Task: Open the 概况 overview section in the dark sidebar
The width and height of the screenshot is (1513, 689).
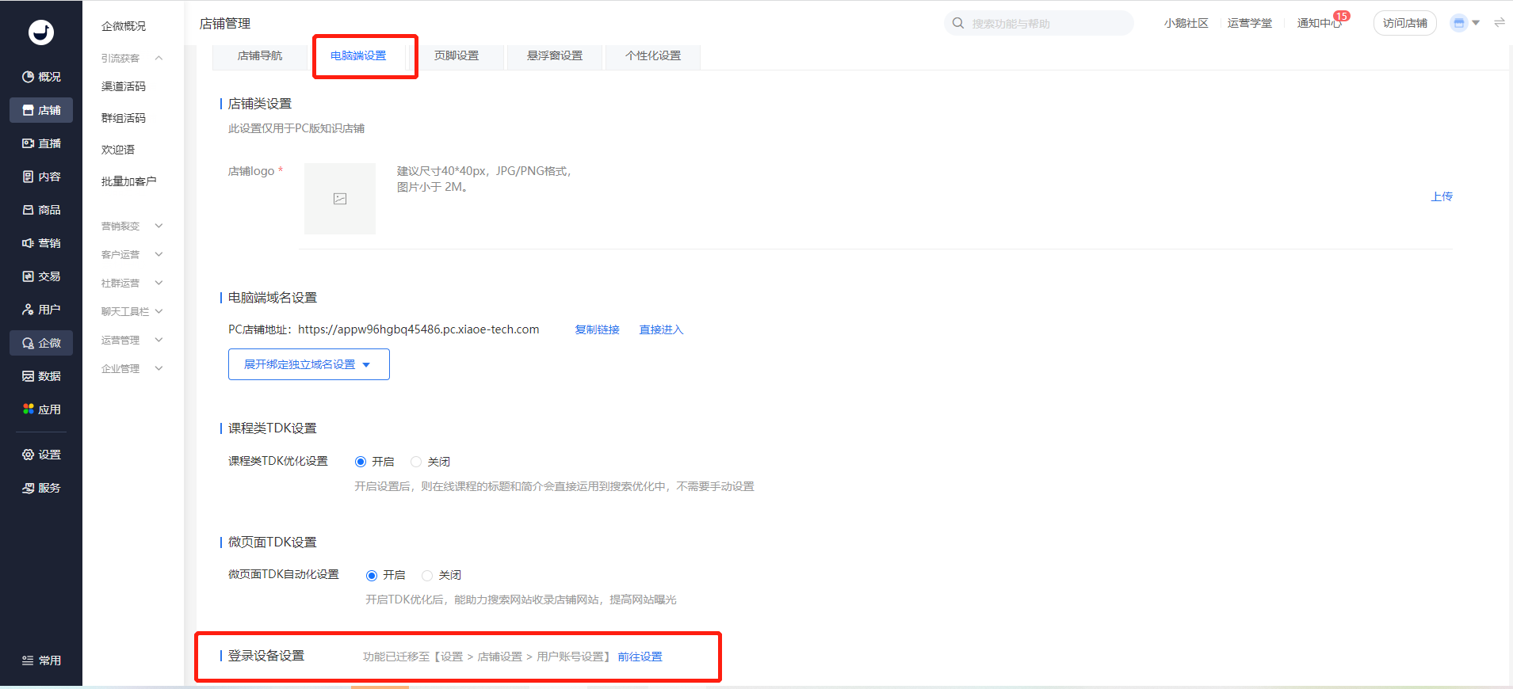Action: click(x=41, y=77)
